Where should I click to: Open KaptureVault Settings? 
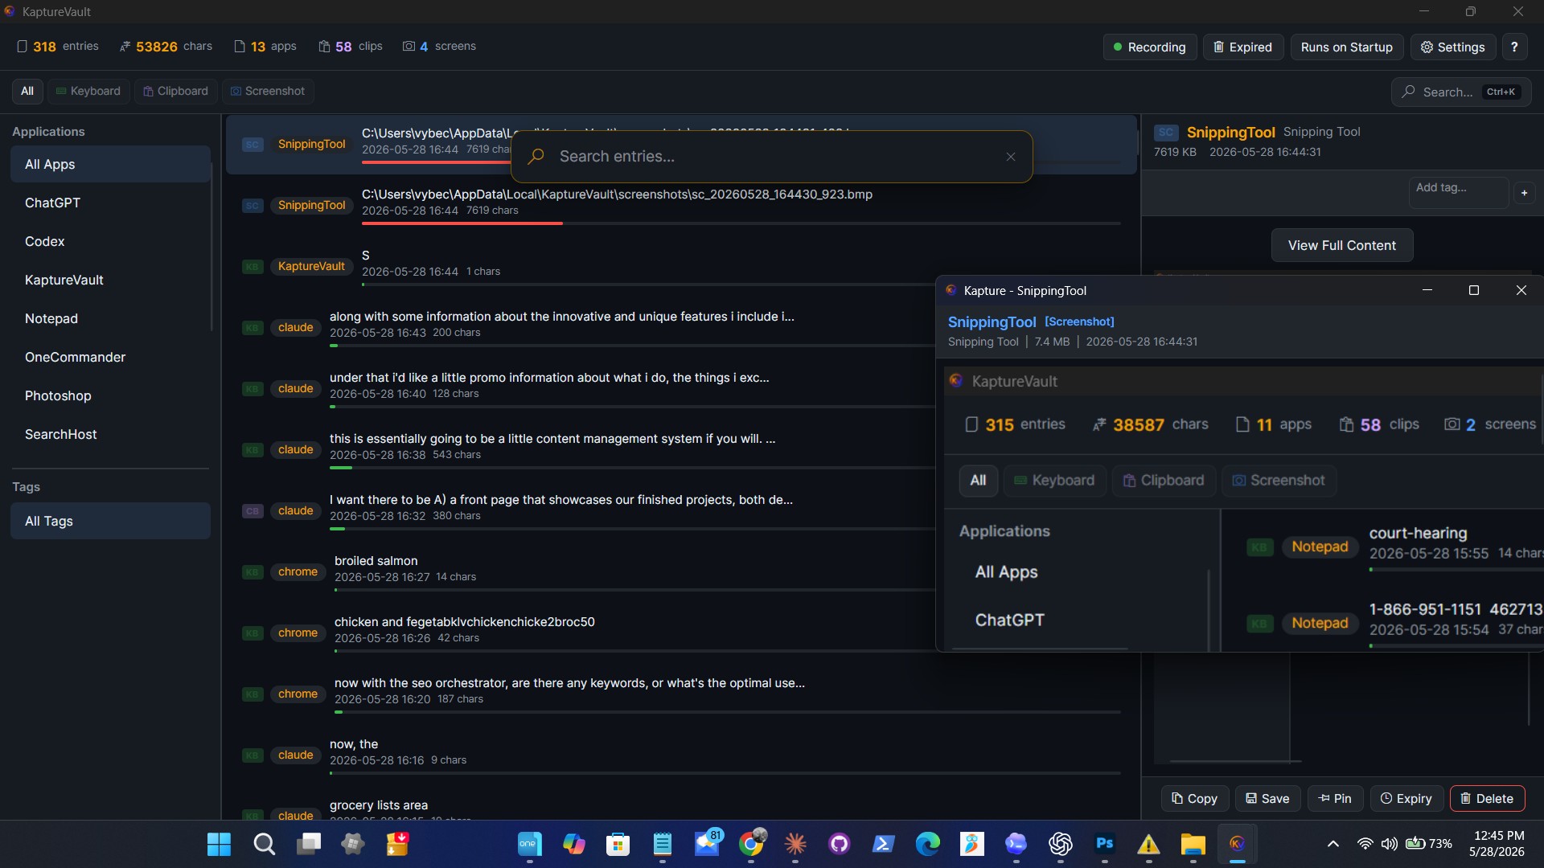(x=1452, y=47)
